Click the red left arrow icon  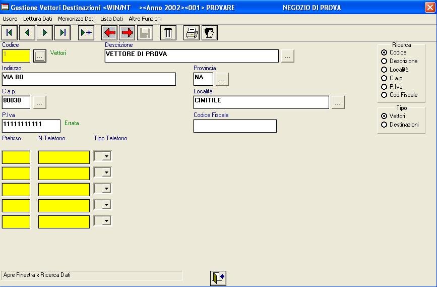(x=109, y=33)
